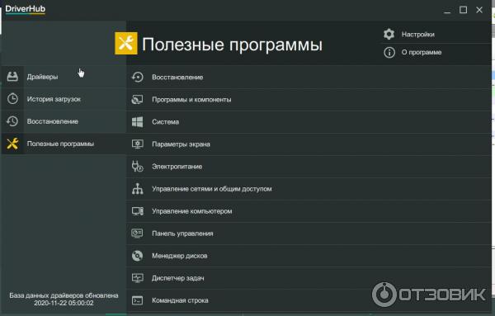Click the sidebar Восстановление restore icon
The width and height of the screenshot is (495, 316).
[12, 121]
